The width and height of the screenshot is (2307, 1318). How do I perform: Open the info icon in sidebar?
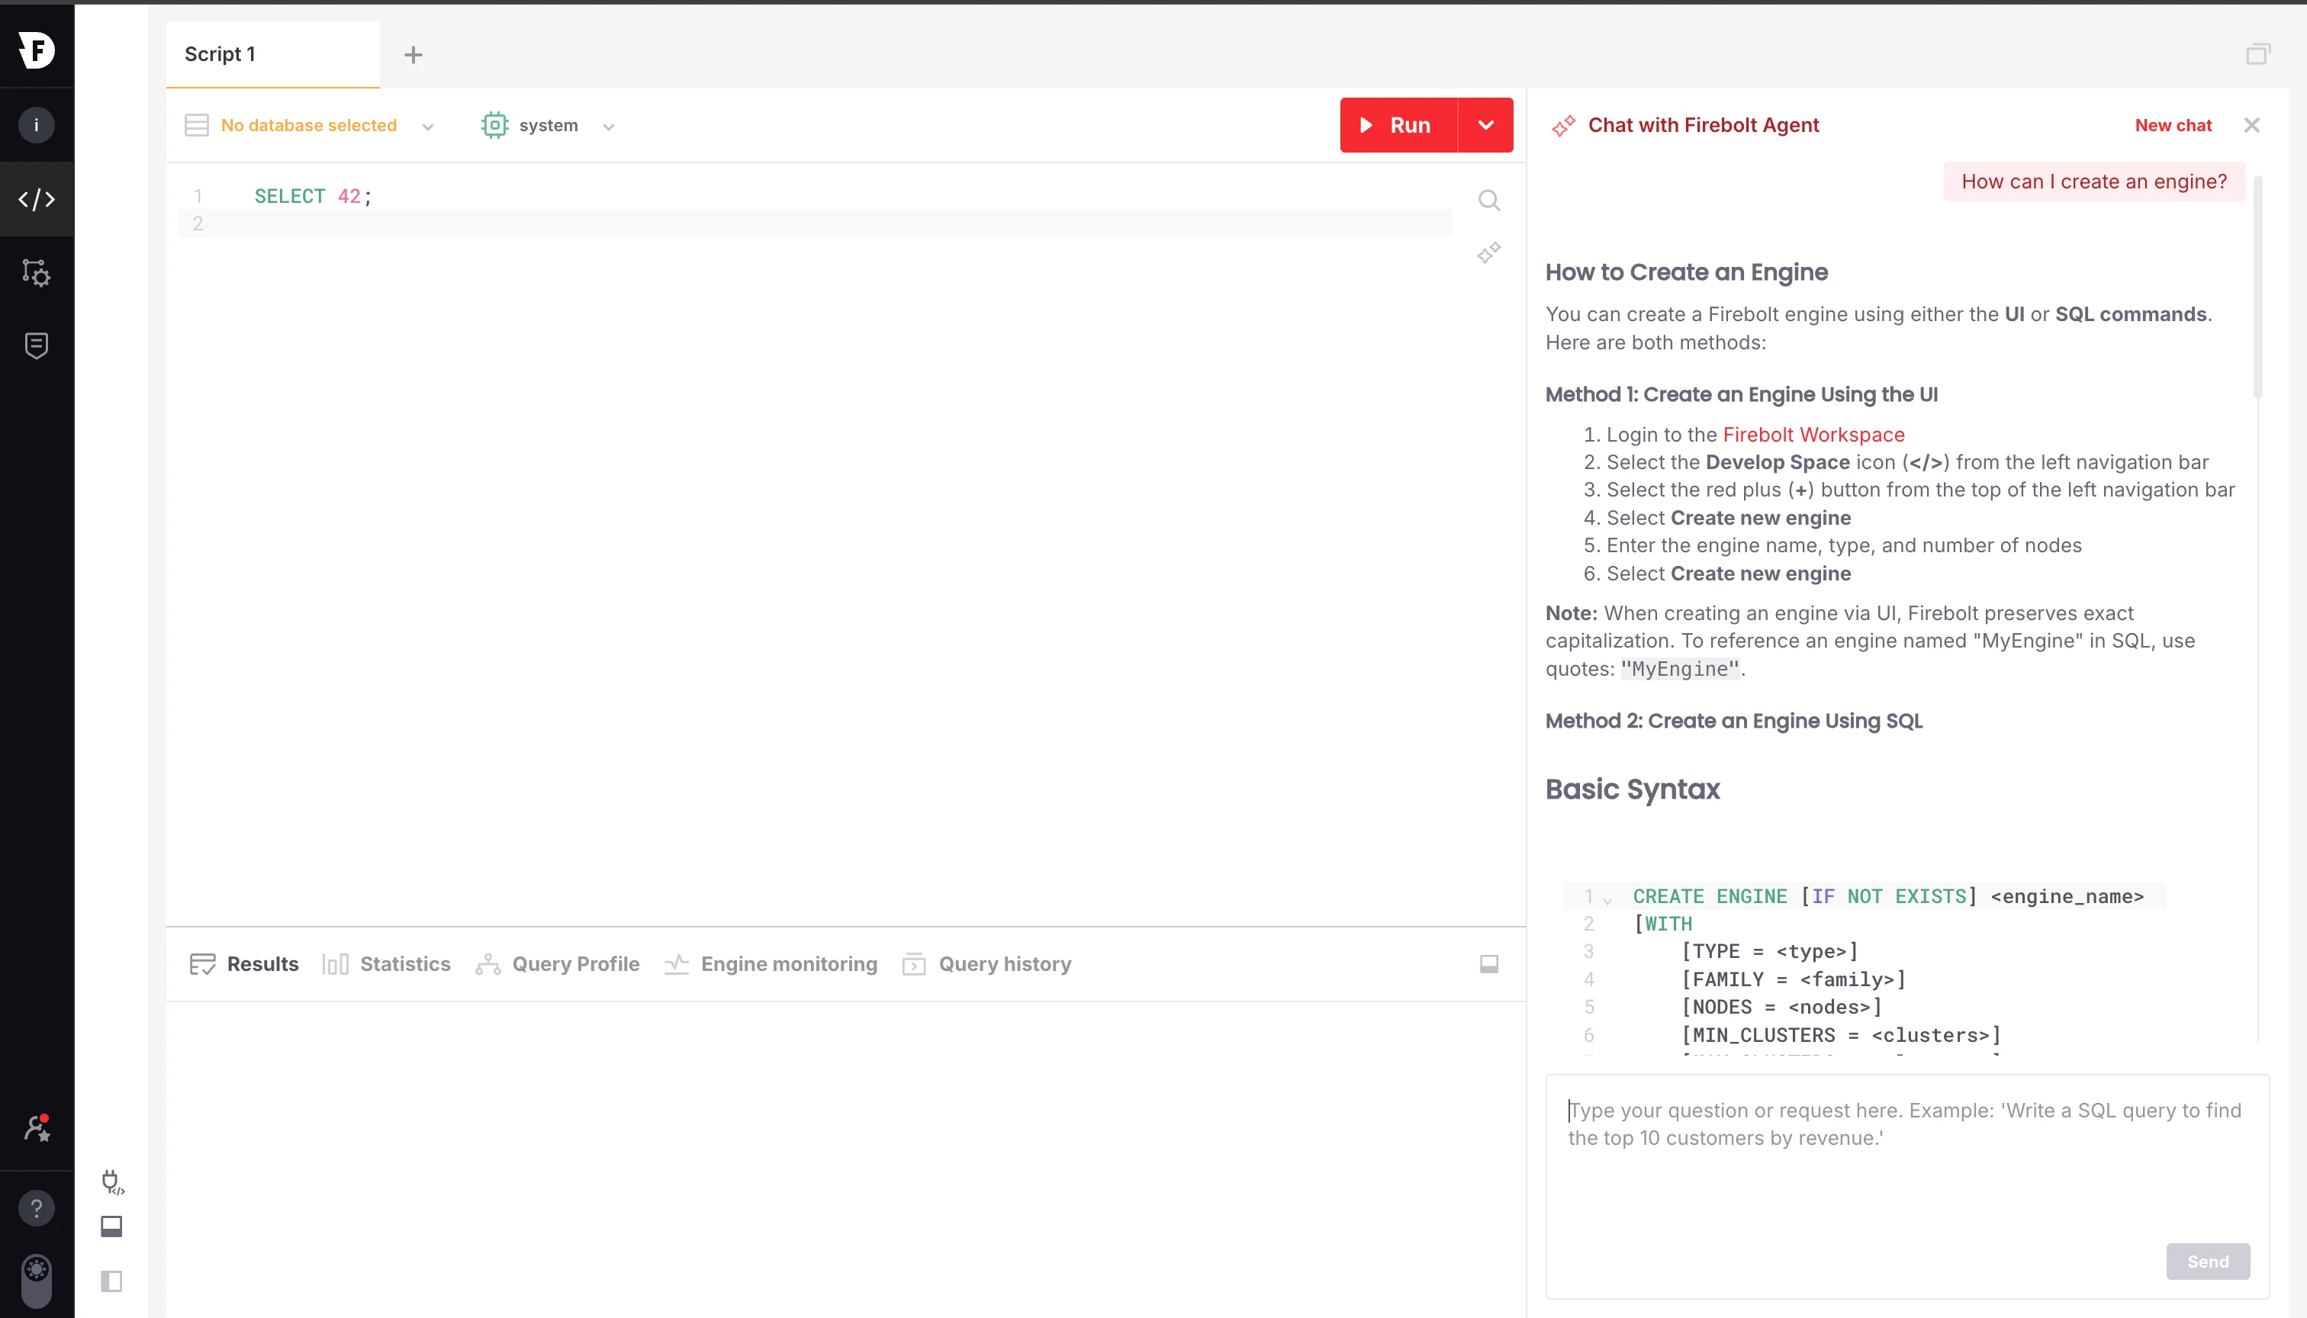[36, 125]
